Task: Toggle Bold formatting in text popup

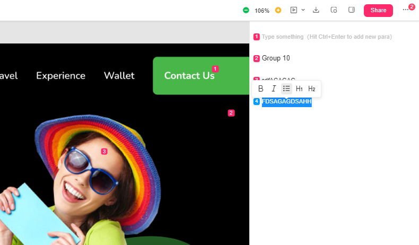Action: pyautogui.click(x=260, y=89)
